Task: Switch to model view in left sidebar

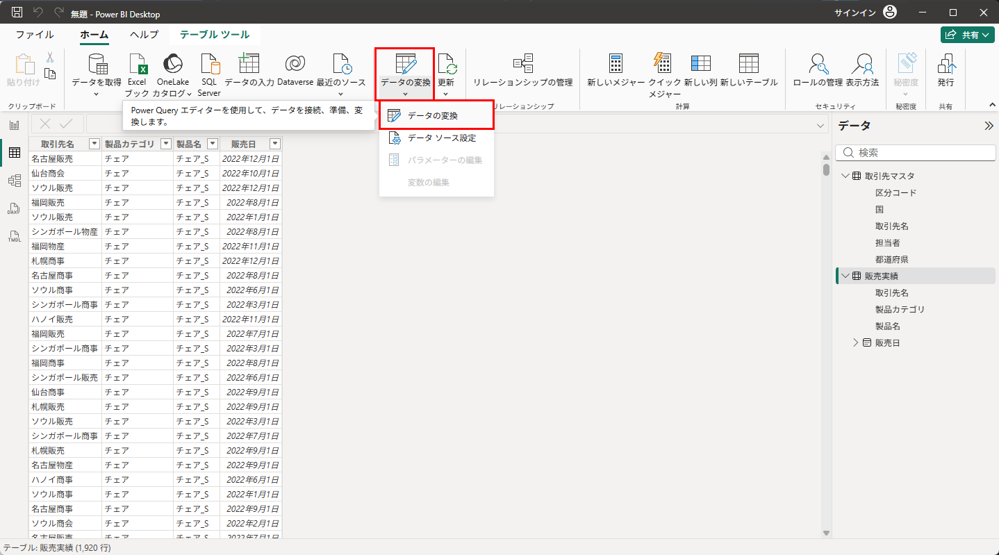Action: pyautogui.click(x=14, y=181)
